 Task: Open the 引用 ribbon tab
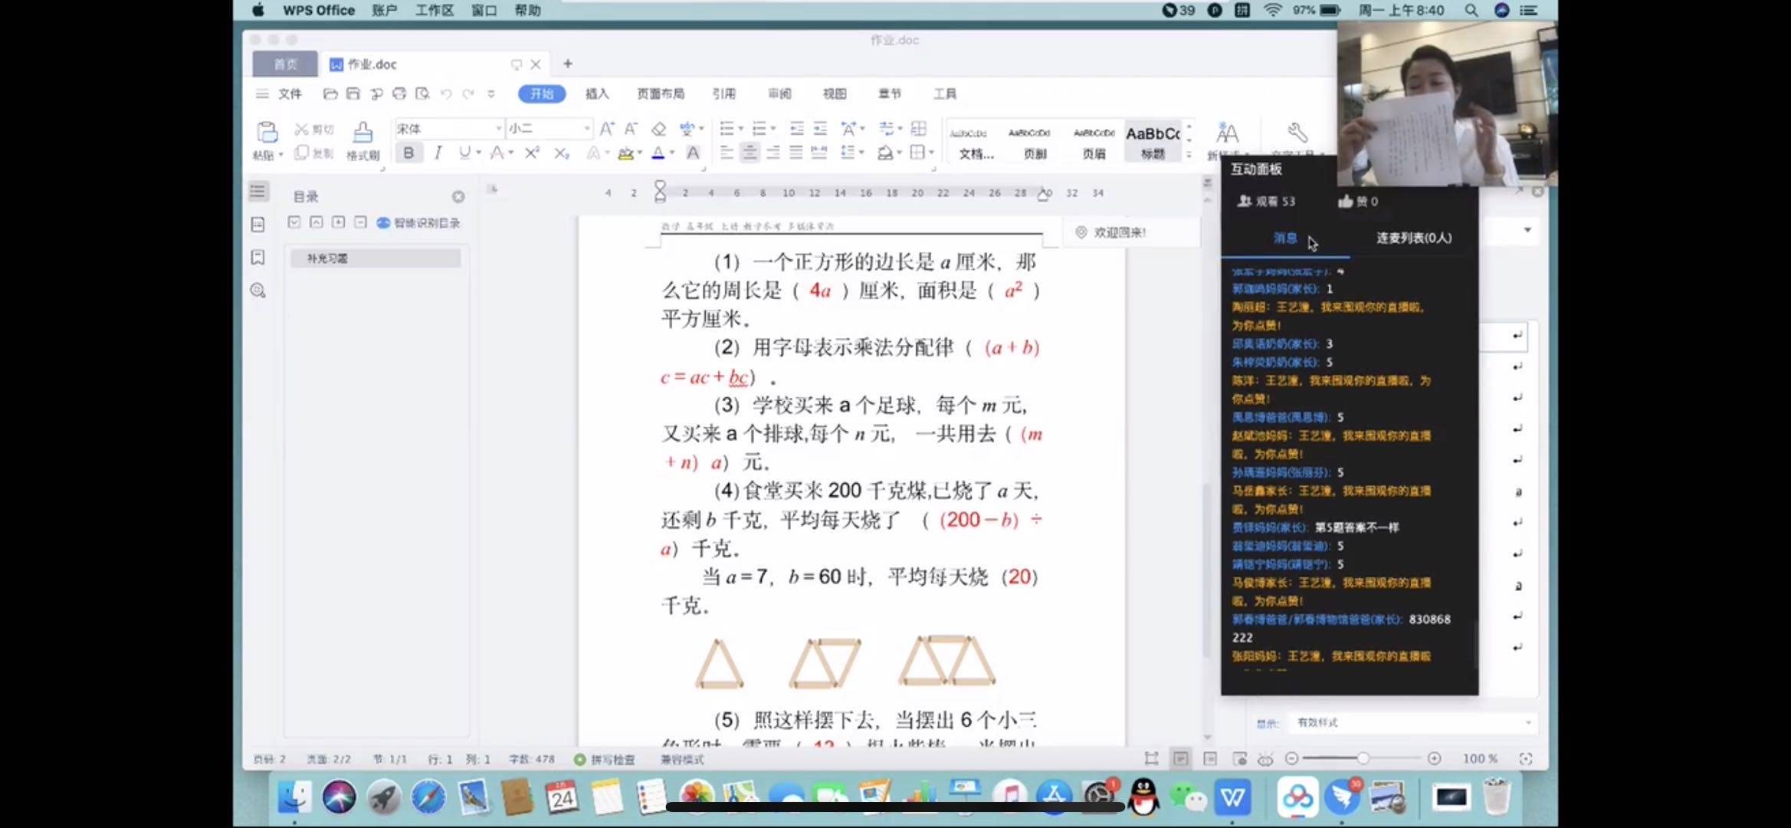[x=723, y=94]
